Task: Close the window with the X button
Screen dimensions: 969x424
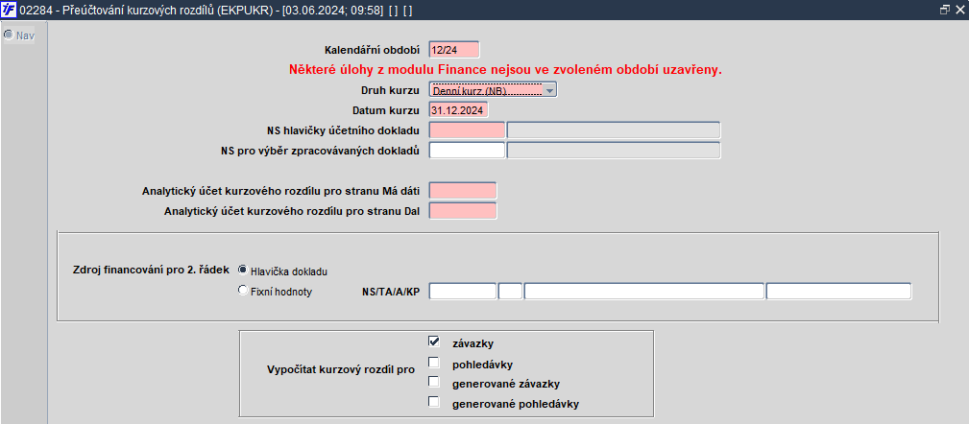Action: point(959,10)
